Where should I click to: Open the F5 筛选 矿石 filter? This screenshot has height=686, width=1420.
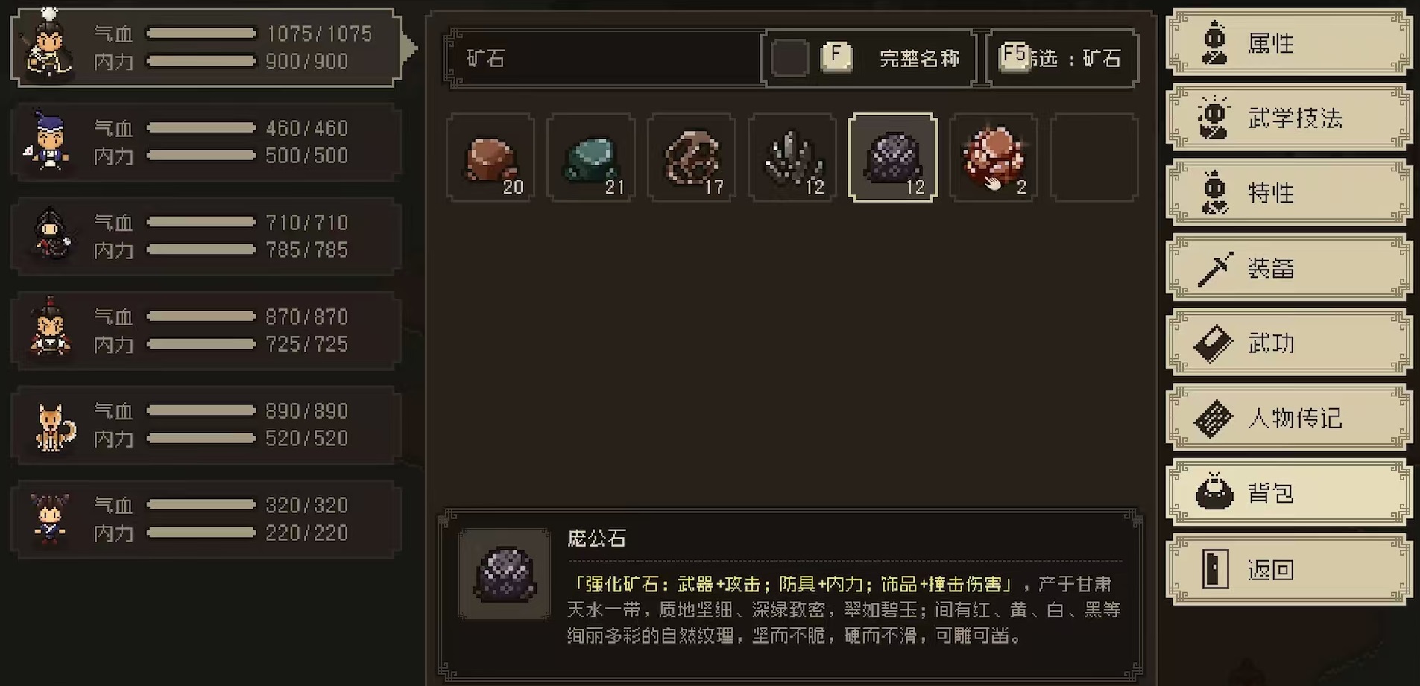[x=1062, y=58]
